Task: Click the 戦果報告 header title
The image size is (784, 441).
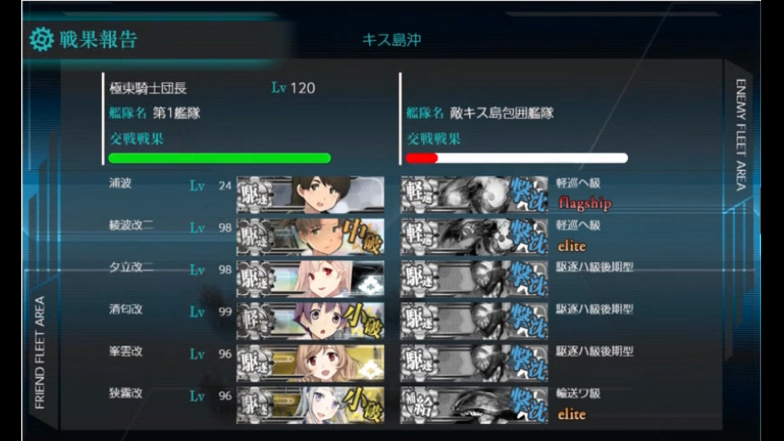Action: click(x=98, y=39)
